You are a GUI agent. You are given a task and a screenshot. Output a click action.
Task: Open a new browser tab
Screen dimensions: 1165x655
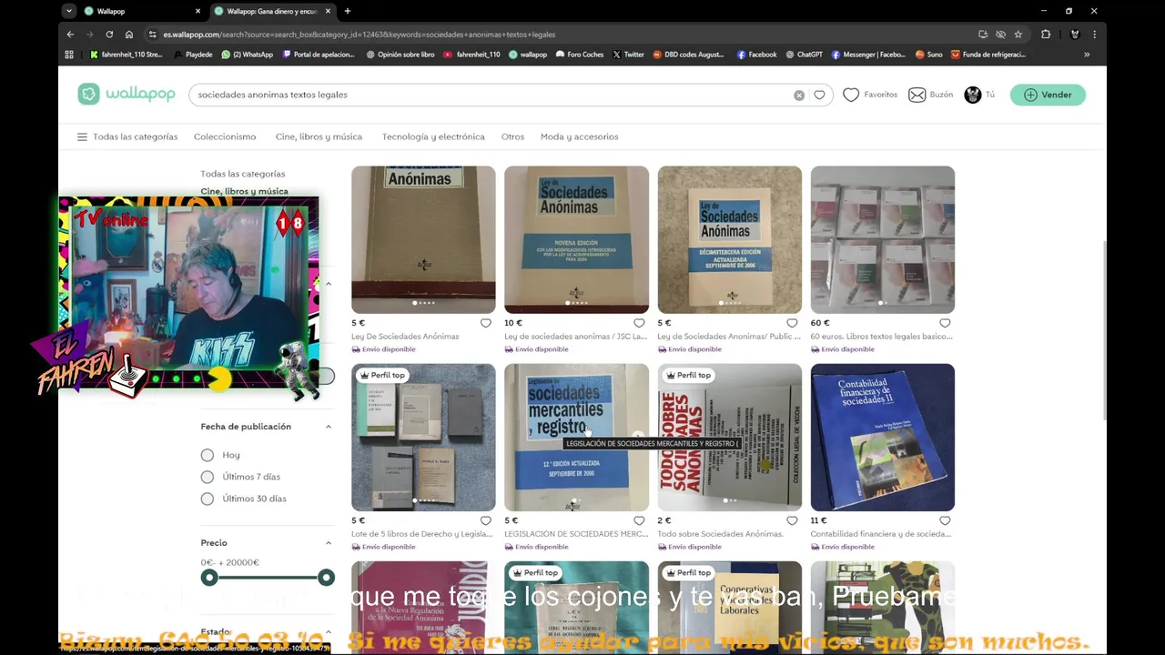348,11
